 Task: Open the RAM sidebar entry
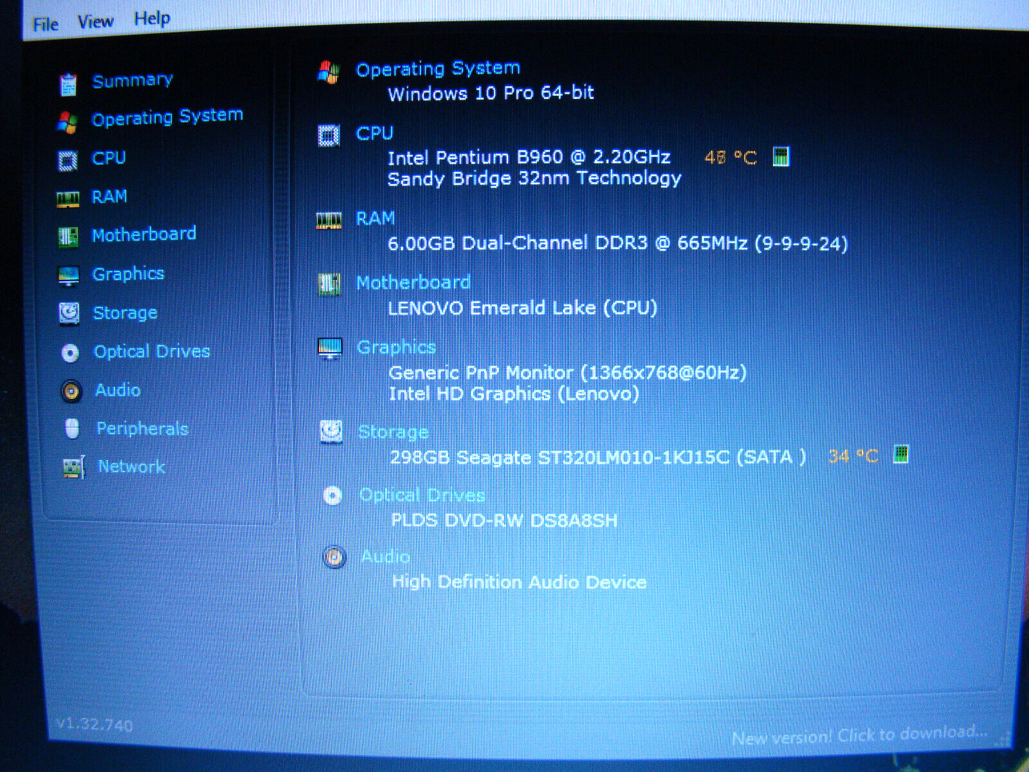coord(109,196)
